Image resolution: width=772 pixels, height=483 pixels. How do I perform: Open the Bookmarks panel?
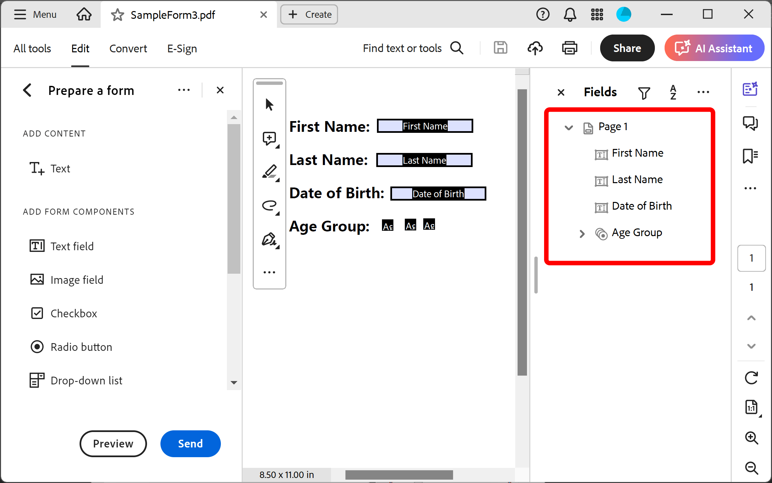pyautogui.click(x=750, y=155)
